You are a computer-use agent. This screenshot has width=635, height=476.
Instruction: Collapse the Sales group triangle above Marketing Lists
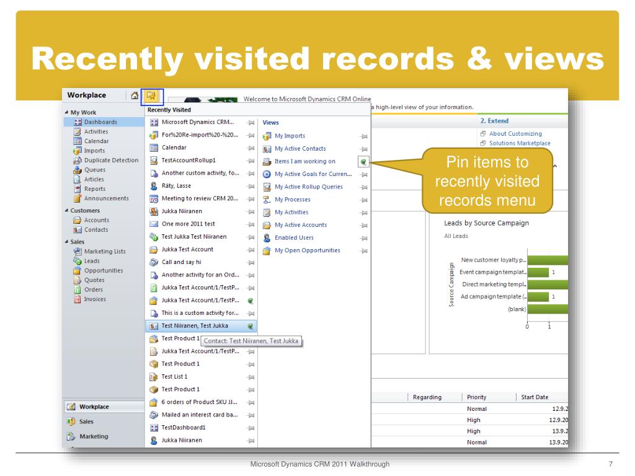[66, 242]
